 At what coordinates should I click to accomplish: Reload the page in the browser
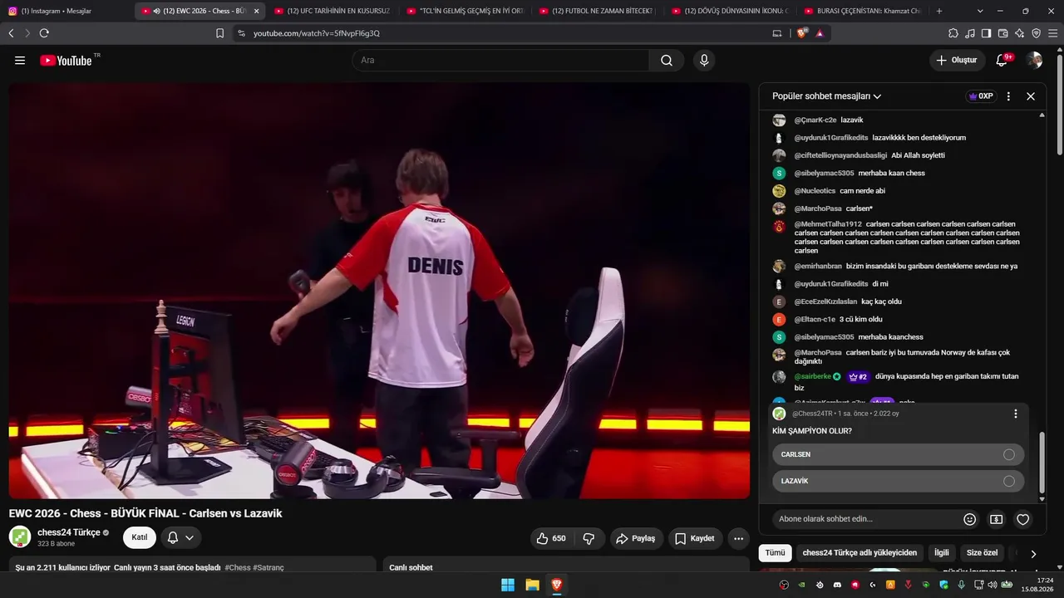(x=44, y=33)
